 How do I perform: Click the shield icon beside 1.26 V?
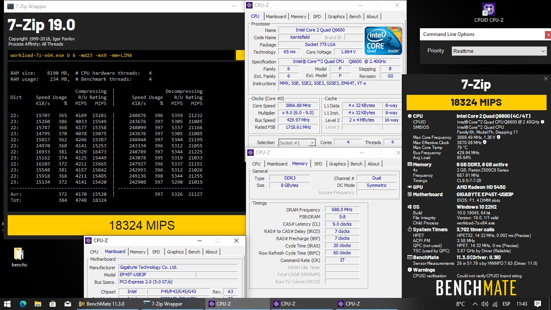499,137
